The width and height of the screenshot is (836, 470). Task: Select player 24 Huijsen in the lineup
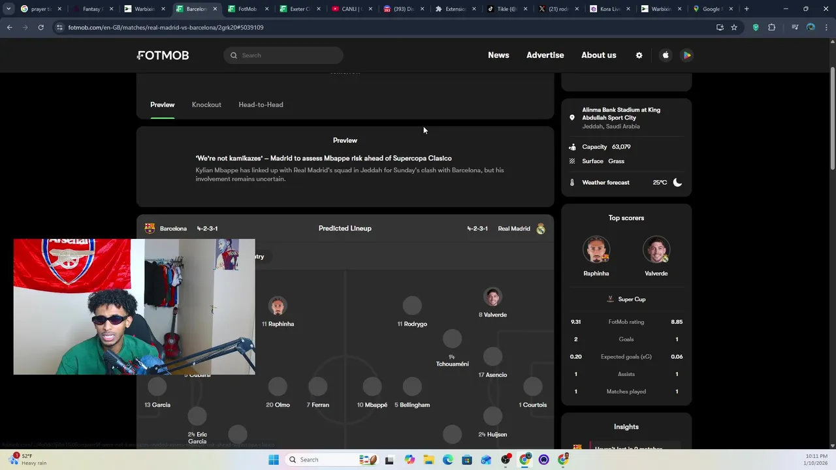coord(492,422)
